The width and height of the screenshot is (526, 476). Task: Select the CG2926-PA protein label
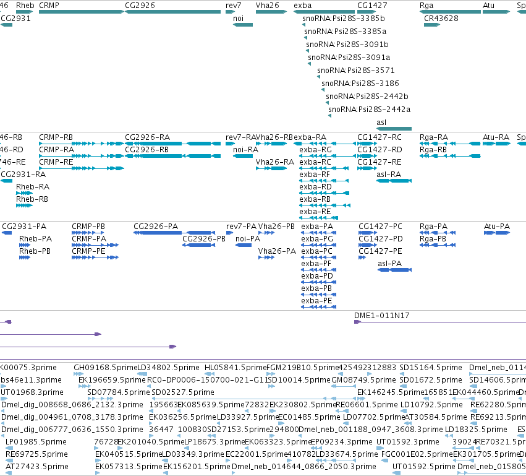[x=156, y=227]
